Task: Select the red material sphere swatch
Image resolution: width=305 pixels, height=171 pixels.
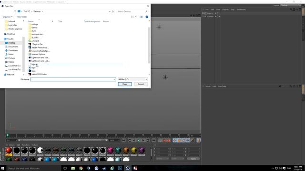Action: (9, 151)
